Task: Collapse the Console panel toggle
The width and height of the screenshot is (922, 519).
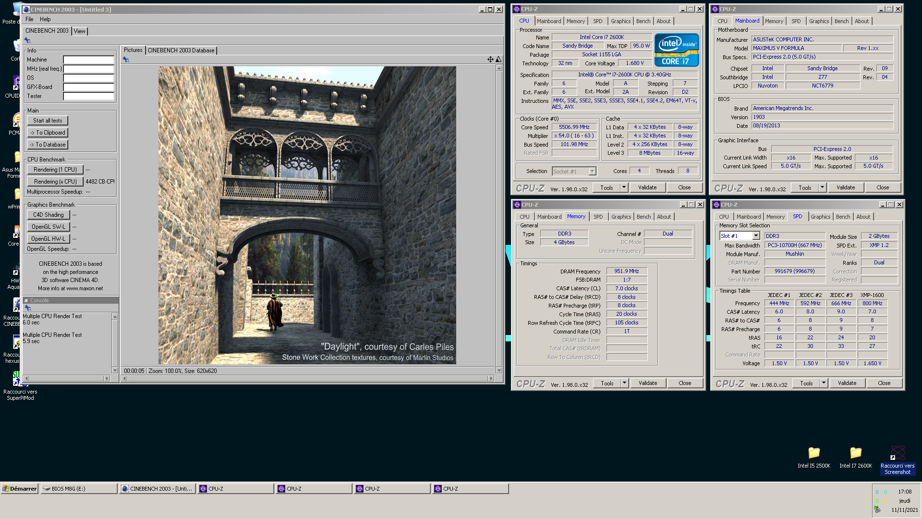Action: tap(26, 300)
